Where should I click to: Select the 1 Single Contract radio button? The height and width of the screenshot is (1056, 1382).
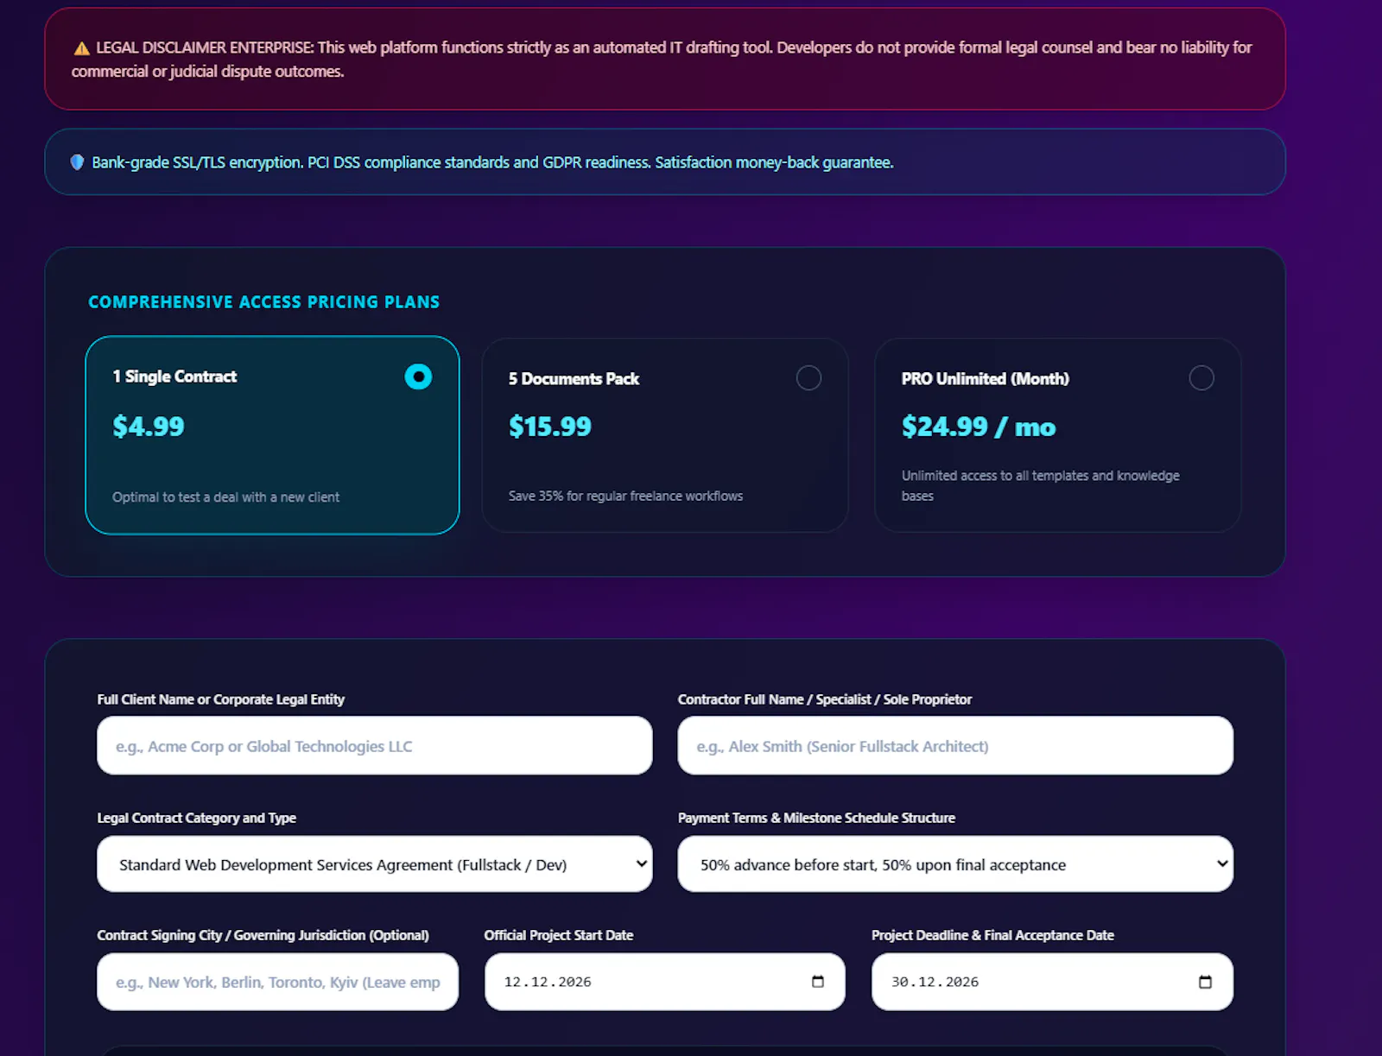418,376
